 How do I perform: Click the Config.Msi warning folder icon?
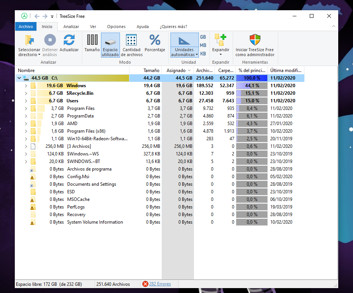tap(33, 177)
